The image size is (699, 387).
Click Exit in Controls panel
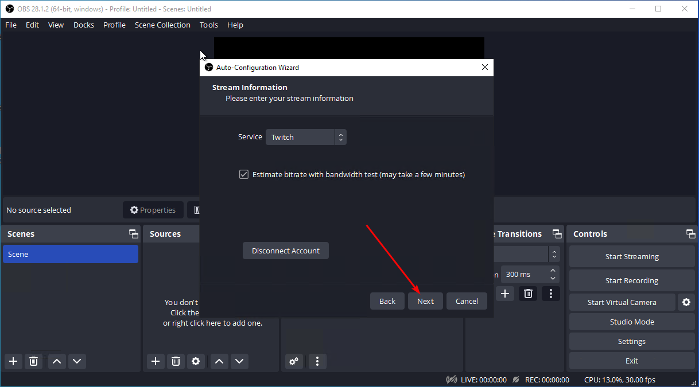tap(632, 361)
